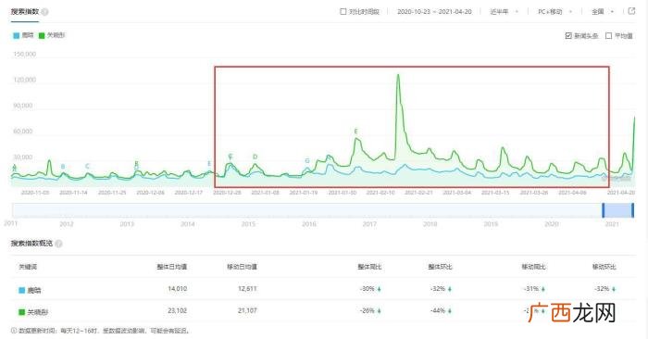Click the export chart icon
Viewport: 648px width, 339px height.
coord(631,11)
